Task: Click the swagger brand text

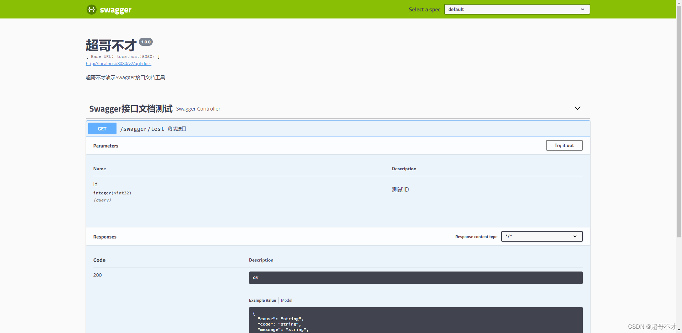Action: pos(116,10)
